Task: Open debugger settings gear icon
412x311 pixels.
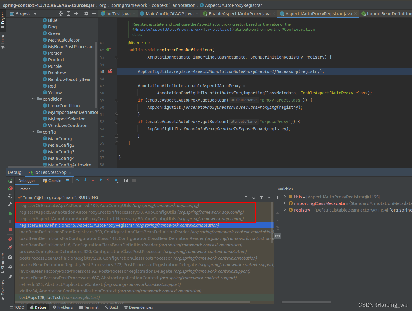Action: pos(10,267)
